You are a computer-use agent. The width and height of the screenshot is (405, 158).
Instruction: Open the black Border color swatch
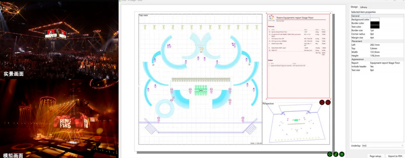tap(375, 23)
